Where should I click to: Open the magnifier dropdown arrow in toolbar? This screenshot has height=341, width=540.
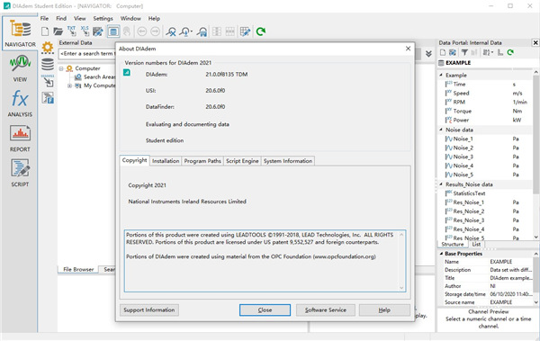pos(192,31)
